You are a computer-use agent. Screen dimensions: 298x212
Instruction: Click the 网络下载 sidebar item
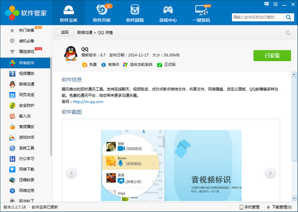26,169
